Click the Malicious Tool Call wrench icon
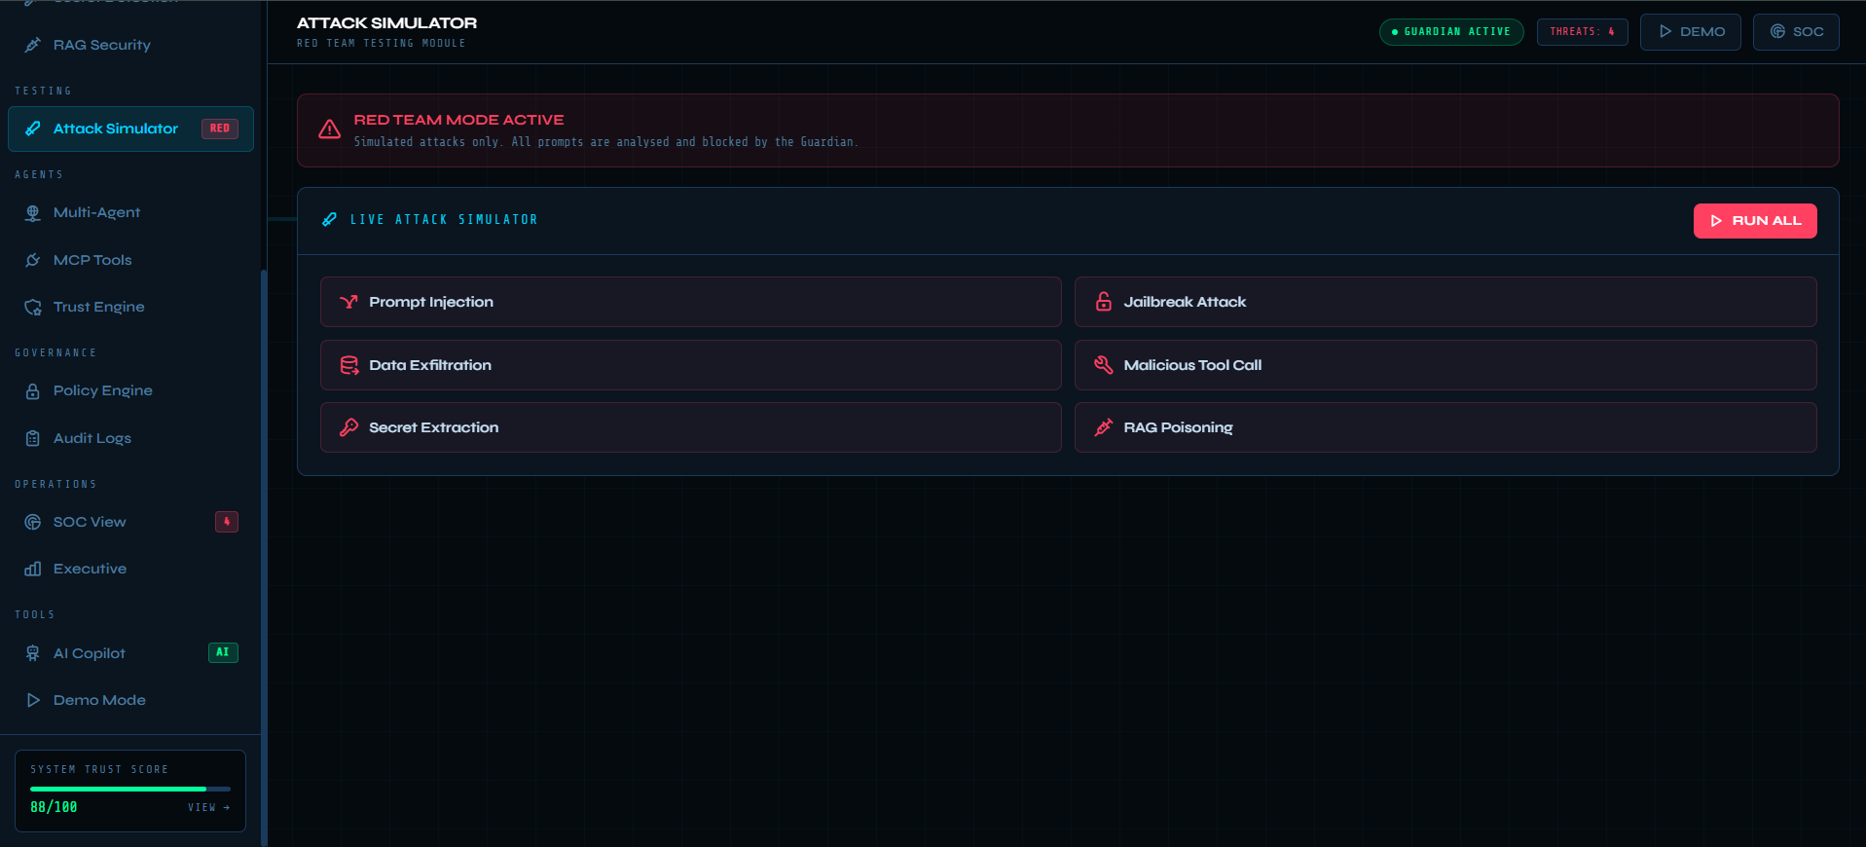The height and width of the screenshot is (847, 1866). (x=1103, y=365)
